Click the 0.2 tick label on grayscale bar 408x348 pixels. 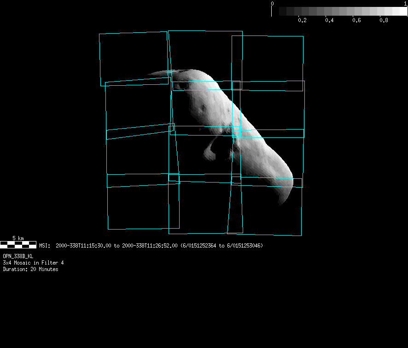(x=302, y=20)
